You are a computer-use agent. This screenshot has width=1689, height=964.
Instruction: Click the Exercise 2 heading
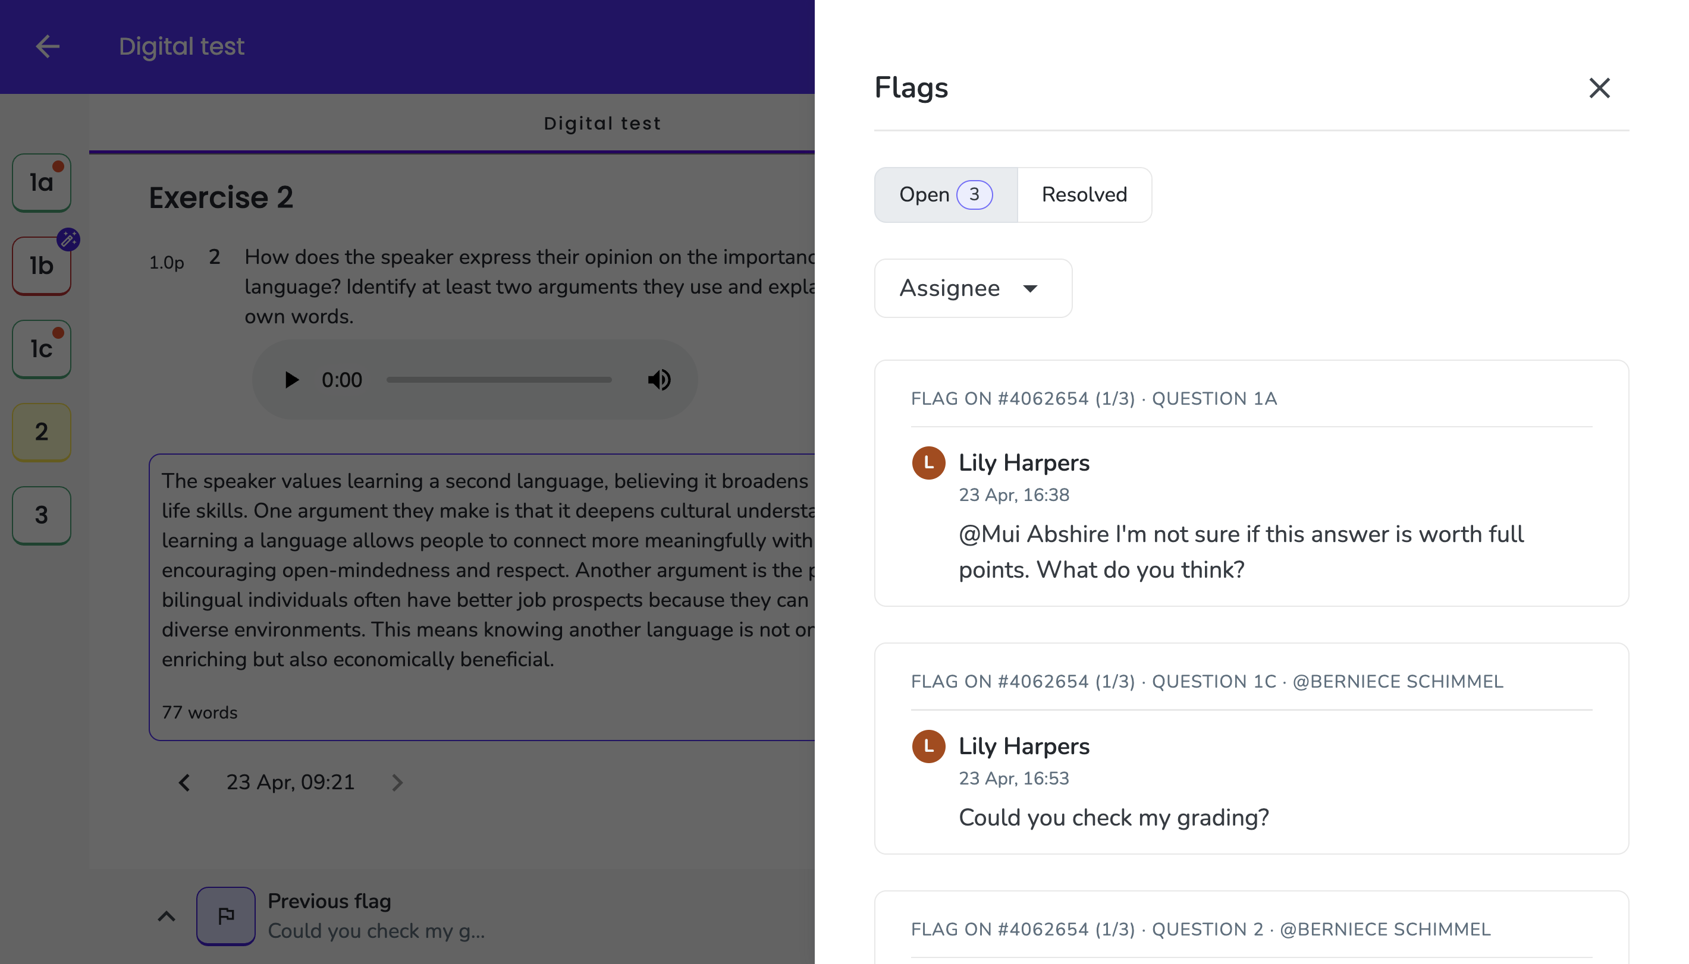[x=221, y=197]
